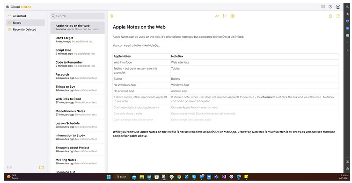Screen dimensions: 352x183
Task: Click the add circle icon in header
Action: 330,7
